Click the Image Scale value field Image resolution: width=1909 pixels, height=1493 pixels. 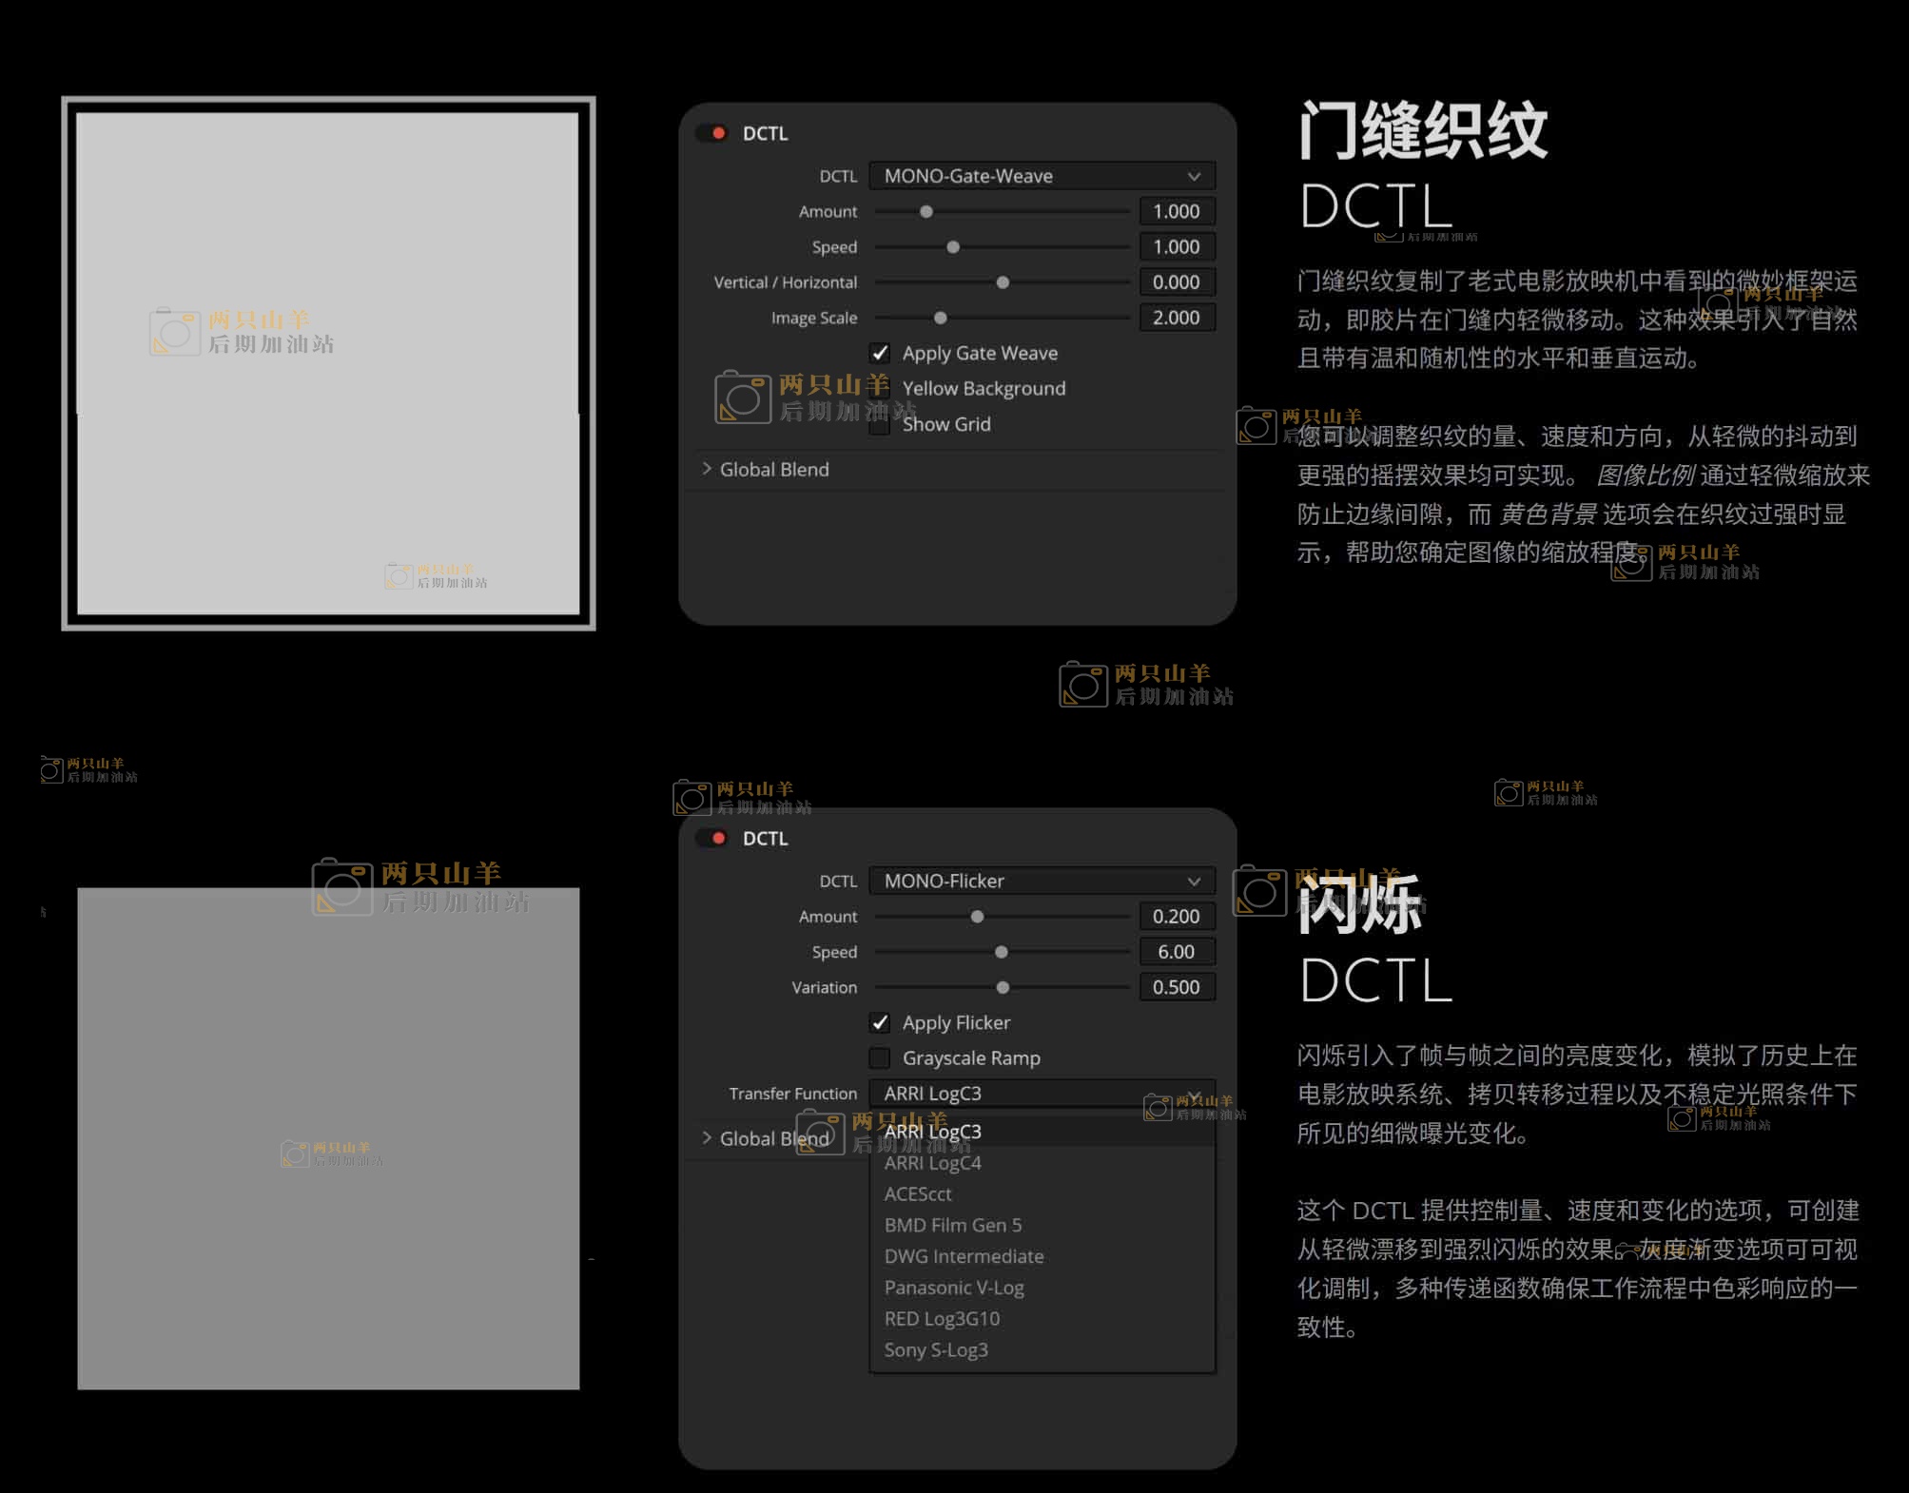[x=1177, y=318]
